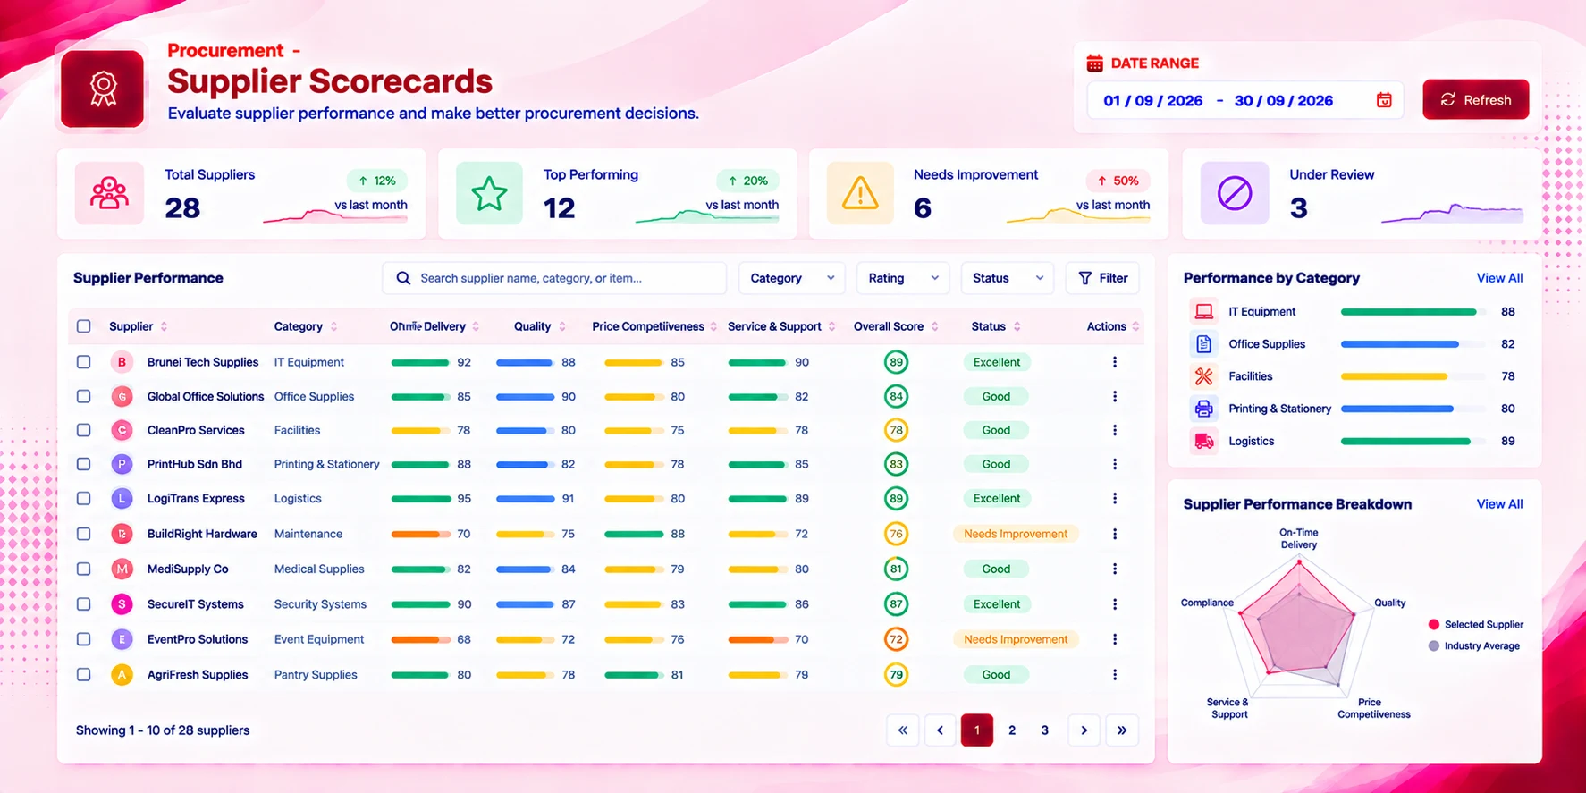The width and height of the screenshot is (1586, 793).
Task: Open actions menu for LogiTrans Express
Action: (x=1115, y=498)
